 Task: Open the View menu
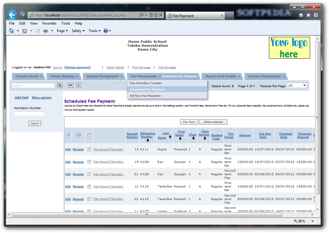(x=34, y=23)
